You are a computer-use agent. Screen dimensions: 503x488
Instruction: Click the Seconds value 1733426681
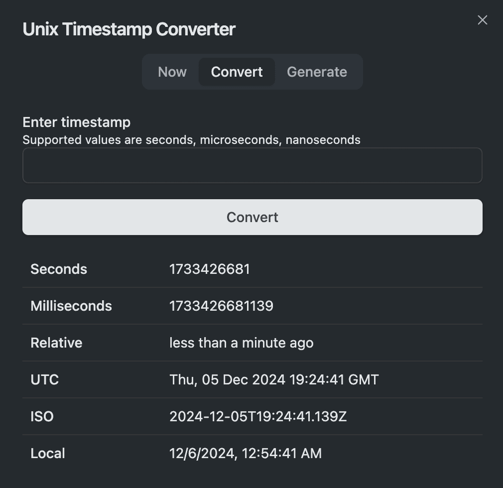[x=209, y=269]
